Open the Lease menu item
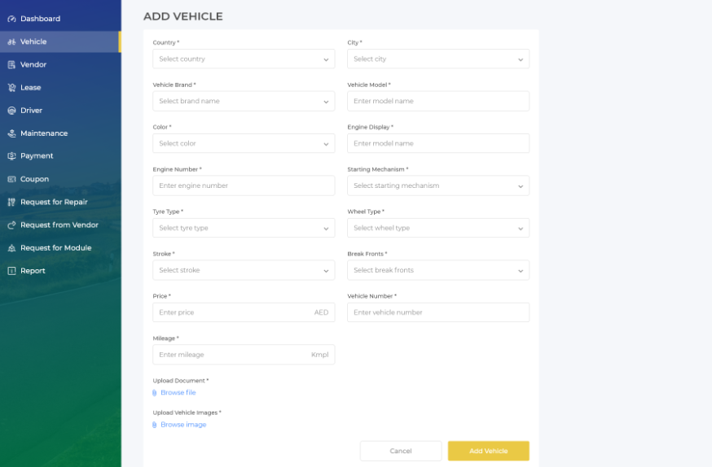The image size is (712, 467). click(x=60, y=88)
